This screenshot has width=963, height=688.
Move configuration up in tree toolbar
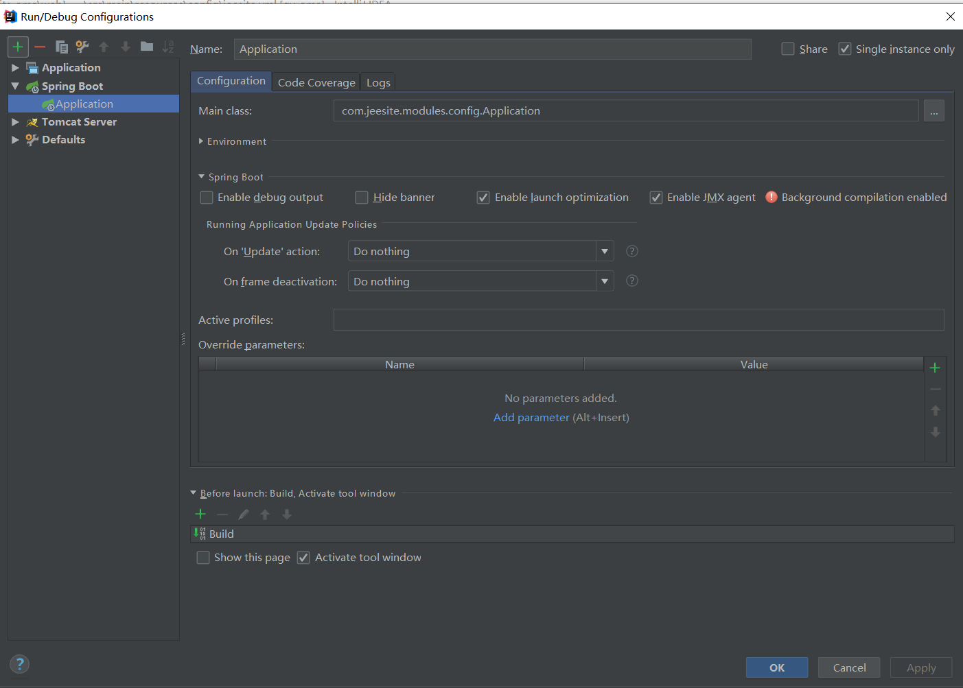point(104,47)
